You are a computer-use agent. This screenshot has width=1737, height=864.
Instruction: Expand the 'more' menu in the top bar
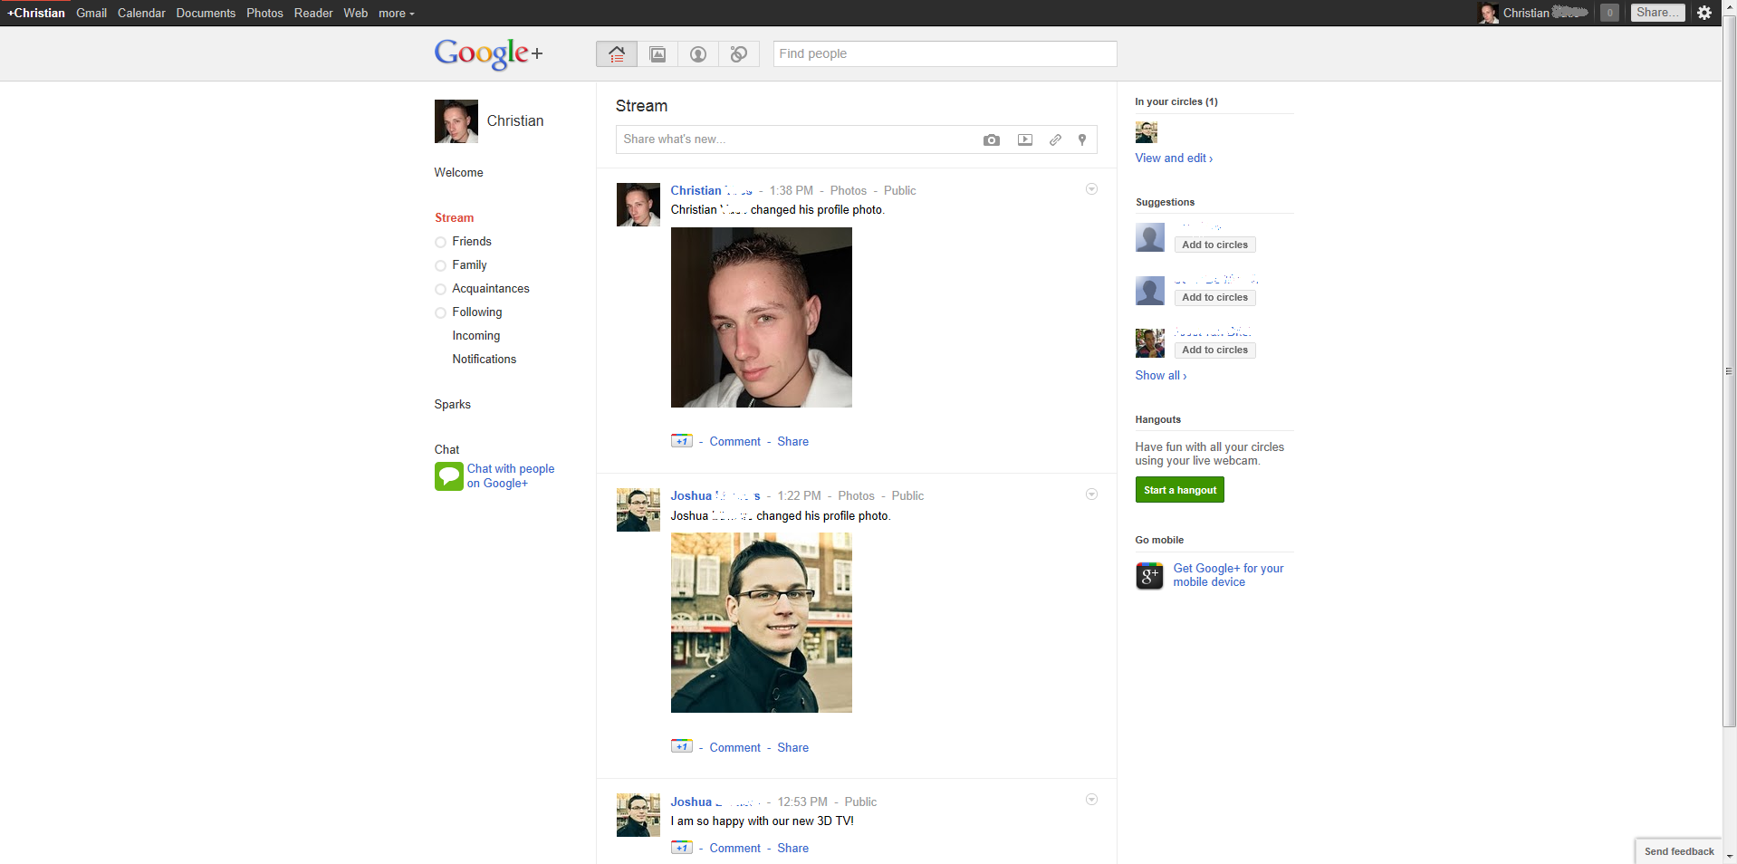pyautogui.click(x=396, y=14)
